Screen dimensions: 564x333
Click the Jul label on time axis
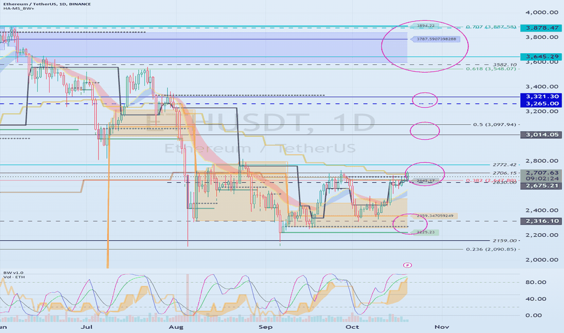click(x=87, y=327)
